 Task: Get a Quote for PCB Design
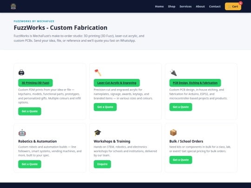pos(181,107)
